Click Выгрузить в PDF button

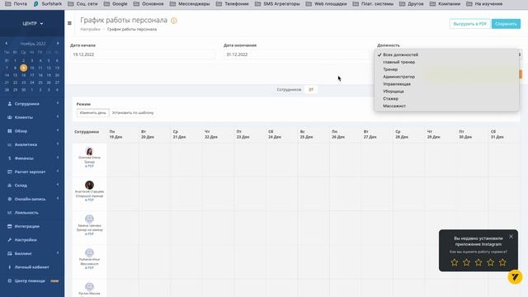coord(469,24)
